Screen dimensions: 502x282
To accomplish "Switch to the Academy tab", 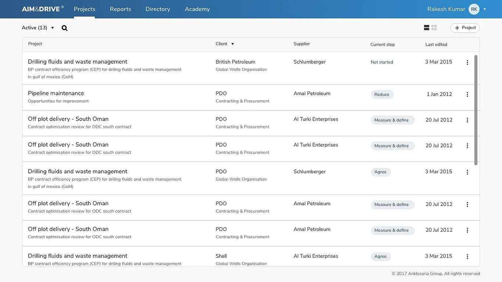I will 197,9.
